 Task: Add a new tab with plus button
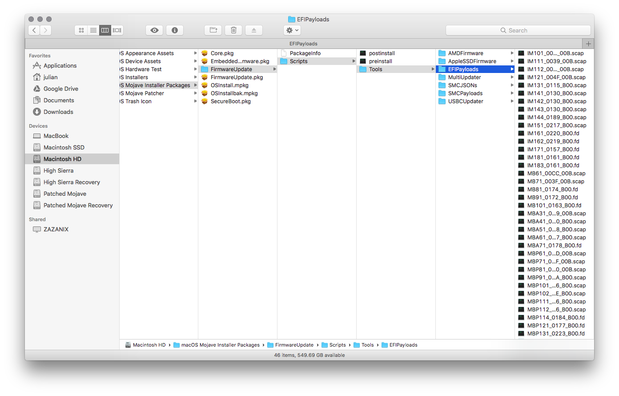point(588,44)
